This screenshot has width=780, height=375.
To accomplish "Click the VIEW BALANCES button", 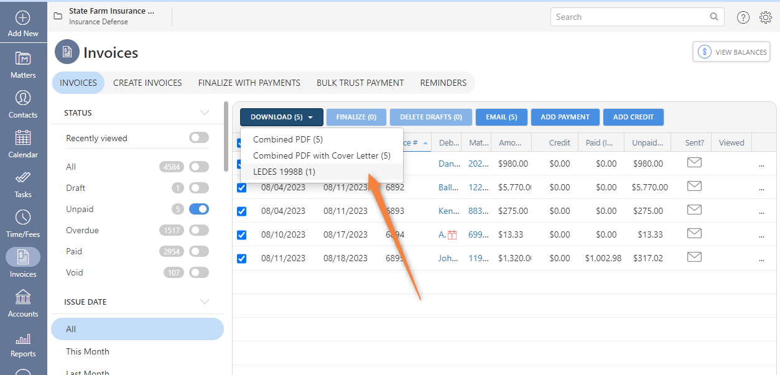I will point(731,52).
